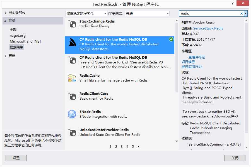Open the 报告滥用行为 link
The image size is (251, 167).
coord(191,67)
